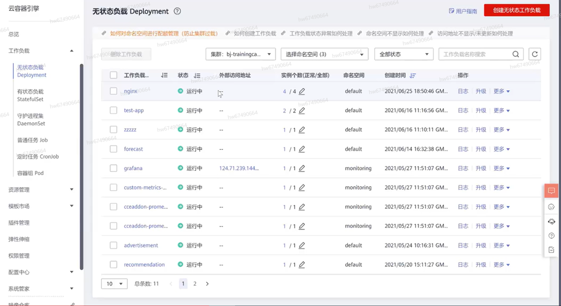The width and height of the screenshot is (561, 306).
Task: Sort the status column
Action: (x=197, y=76)
